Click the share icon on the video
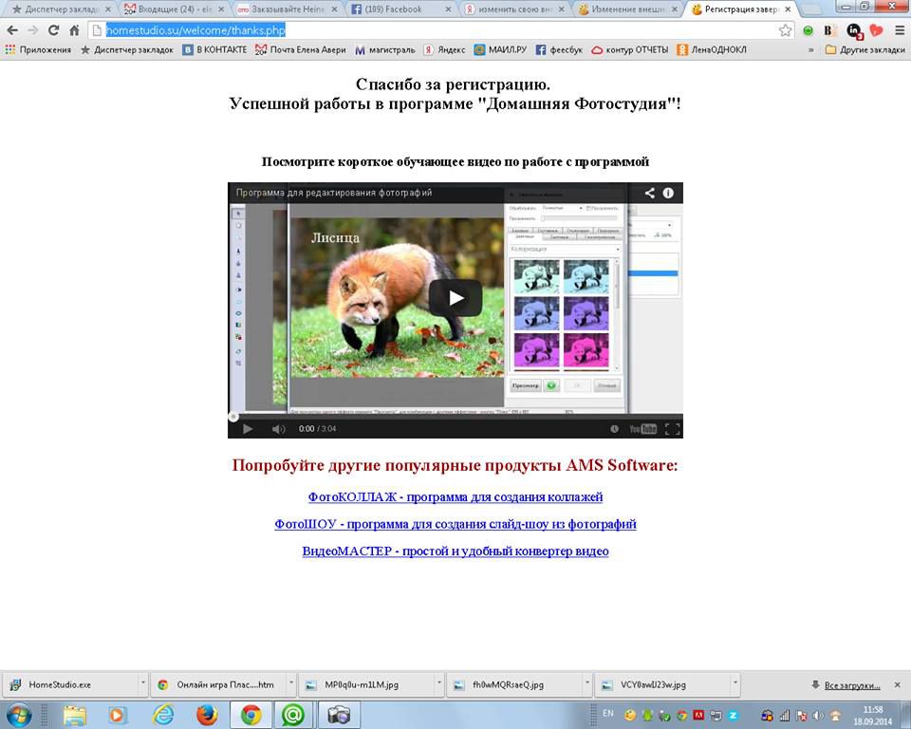This screenshot has height=729, width=911. click(650, 193)
